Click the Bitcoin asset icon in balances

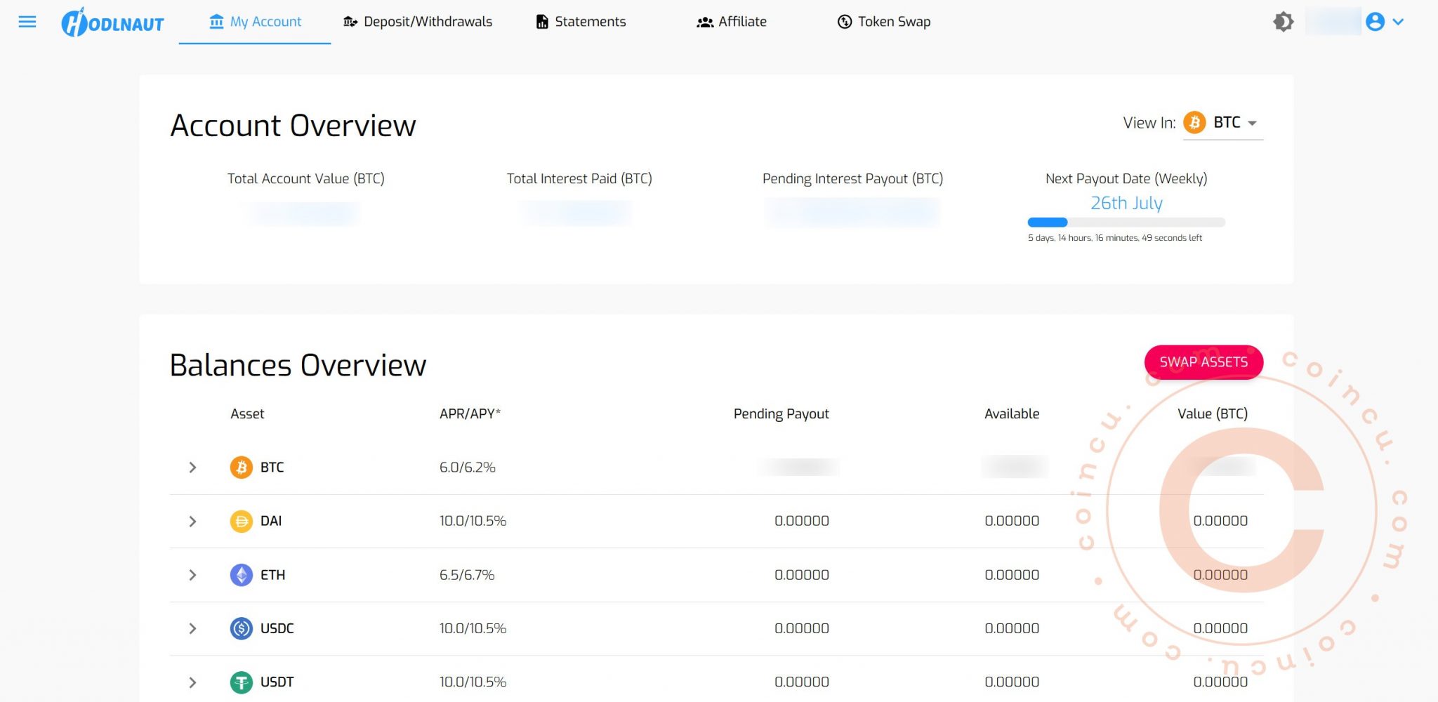pos(241,468)
